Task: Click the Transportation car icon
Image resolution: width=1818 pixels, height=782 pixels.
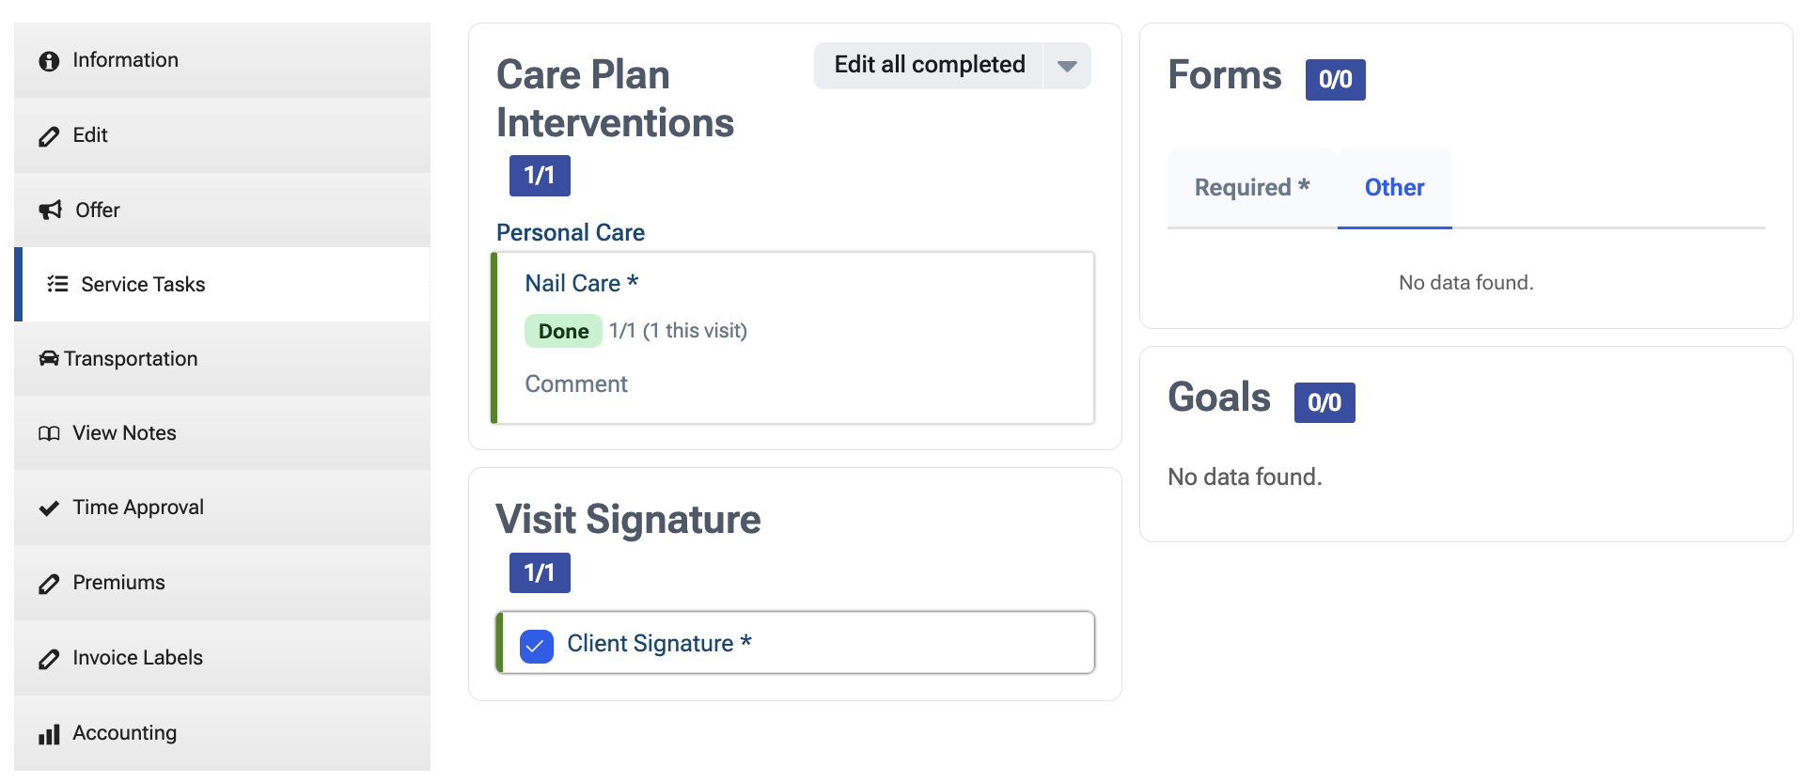Action: 49,358
